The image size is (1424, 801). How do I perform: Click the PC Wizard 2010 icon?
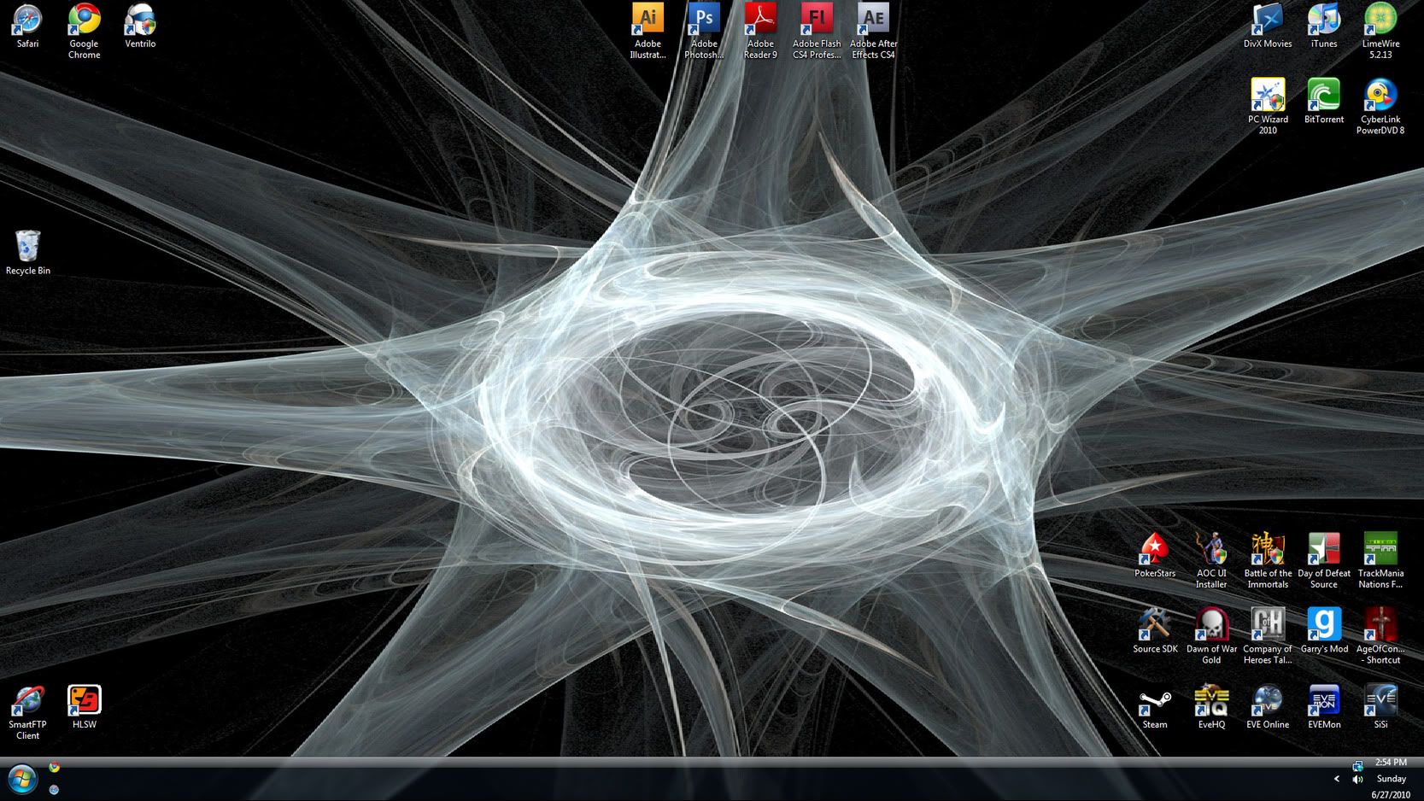pos(1268,107)
